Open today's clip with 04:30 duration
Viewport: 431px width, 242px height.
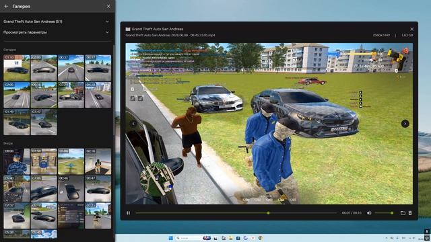click(x=98, y=95)
